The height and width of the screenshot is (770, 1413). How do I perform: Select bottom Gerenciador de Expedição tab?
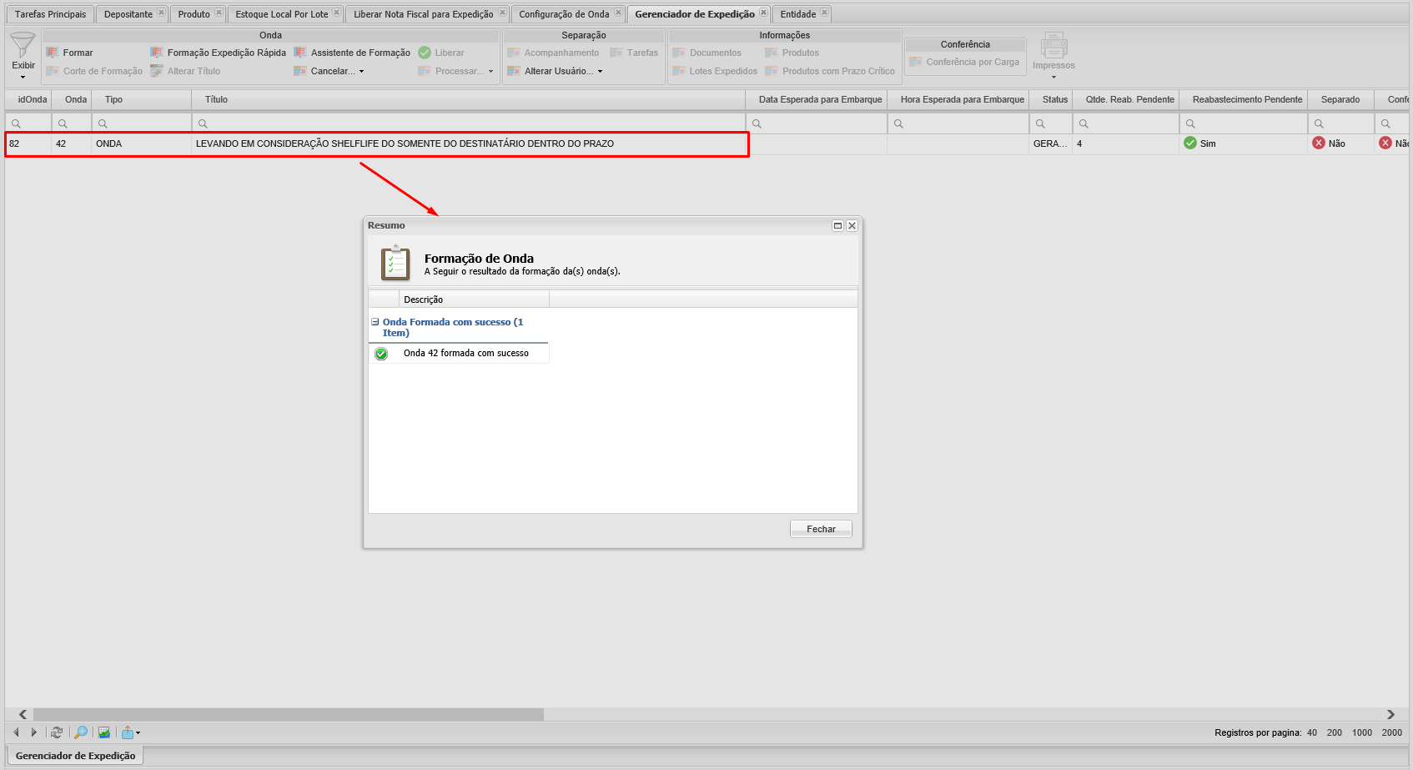75,756
